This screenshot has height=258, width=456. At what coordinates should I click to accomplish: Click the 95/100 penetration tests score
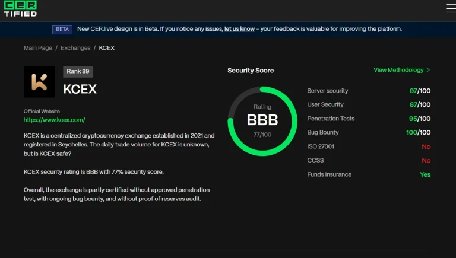pyautogui.click(x=420, y=119)
